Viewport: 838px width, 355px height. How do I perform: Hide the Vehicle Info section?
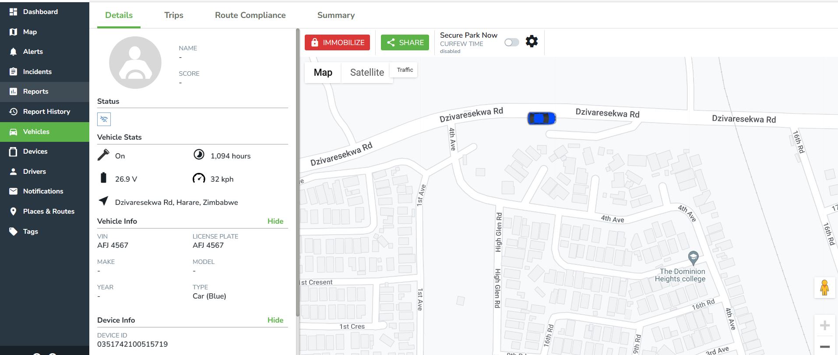click(x=275, y=221)
